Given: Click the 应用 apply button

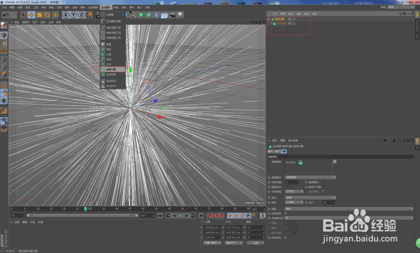Looking at the screenshot, I should click(255, 243).
